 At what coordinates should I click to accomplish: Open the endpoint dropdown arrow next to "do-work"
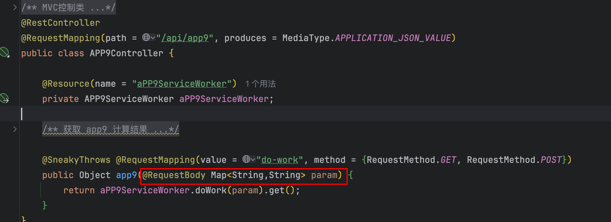253,160
